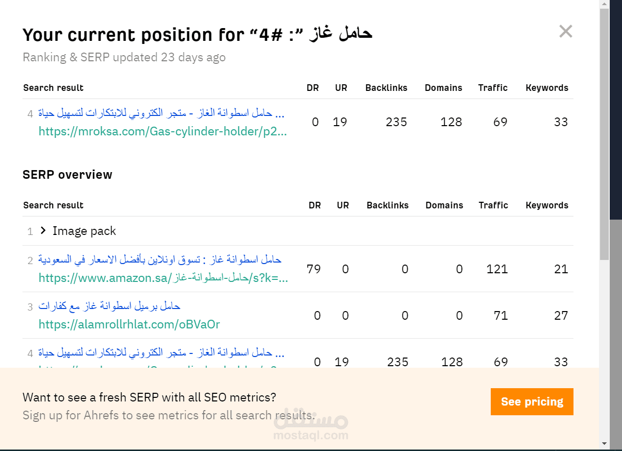Viewport: 622px width, 451px height.
Task: Click the DR column header in SERP overview
Action: [315, 205]
